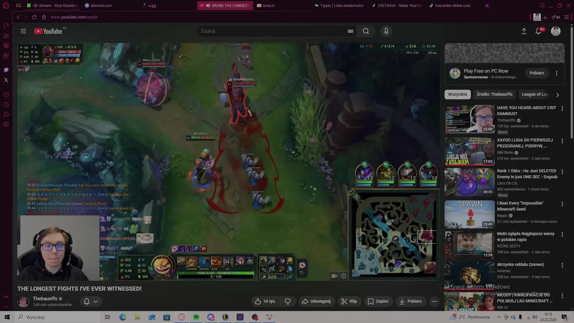This screenshot has height=323, width=574.
Task: Open Task View on the taskbar
Action: 108,317
